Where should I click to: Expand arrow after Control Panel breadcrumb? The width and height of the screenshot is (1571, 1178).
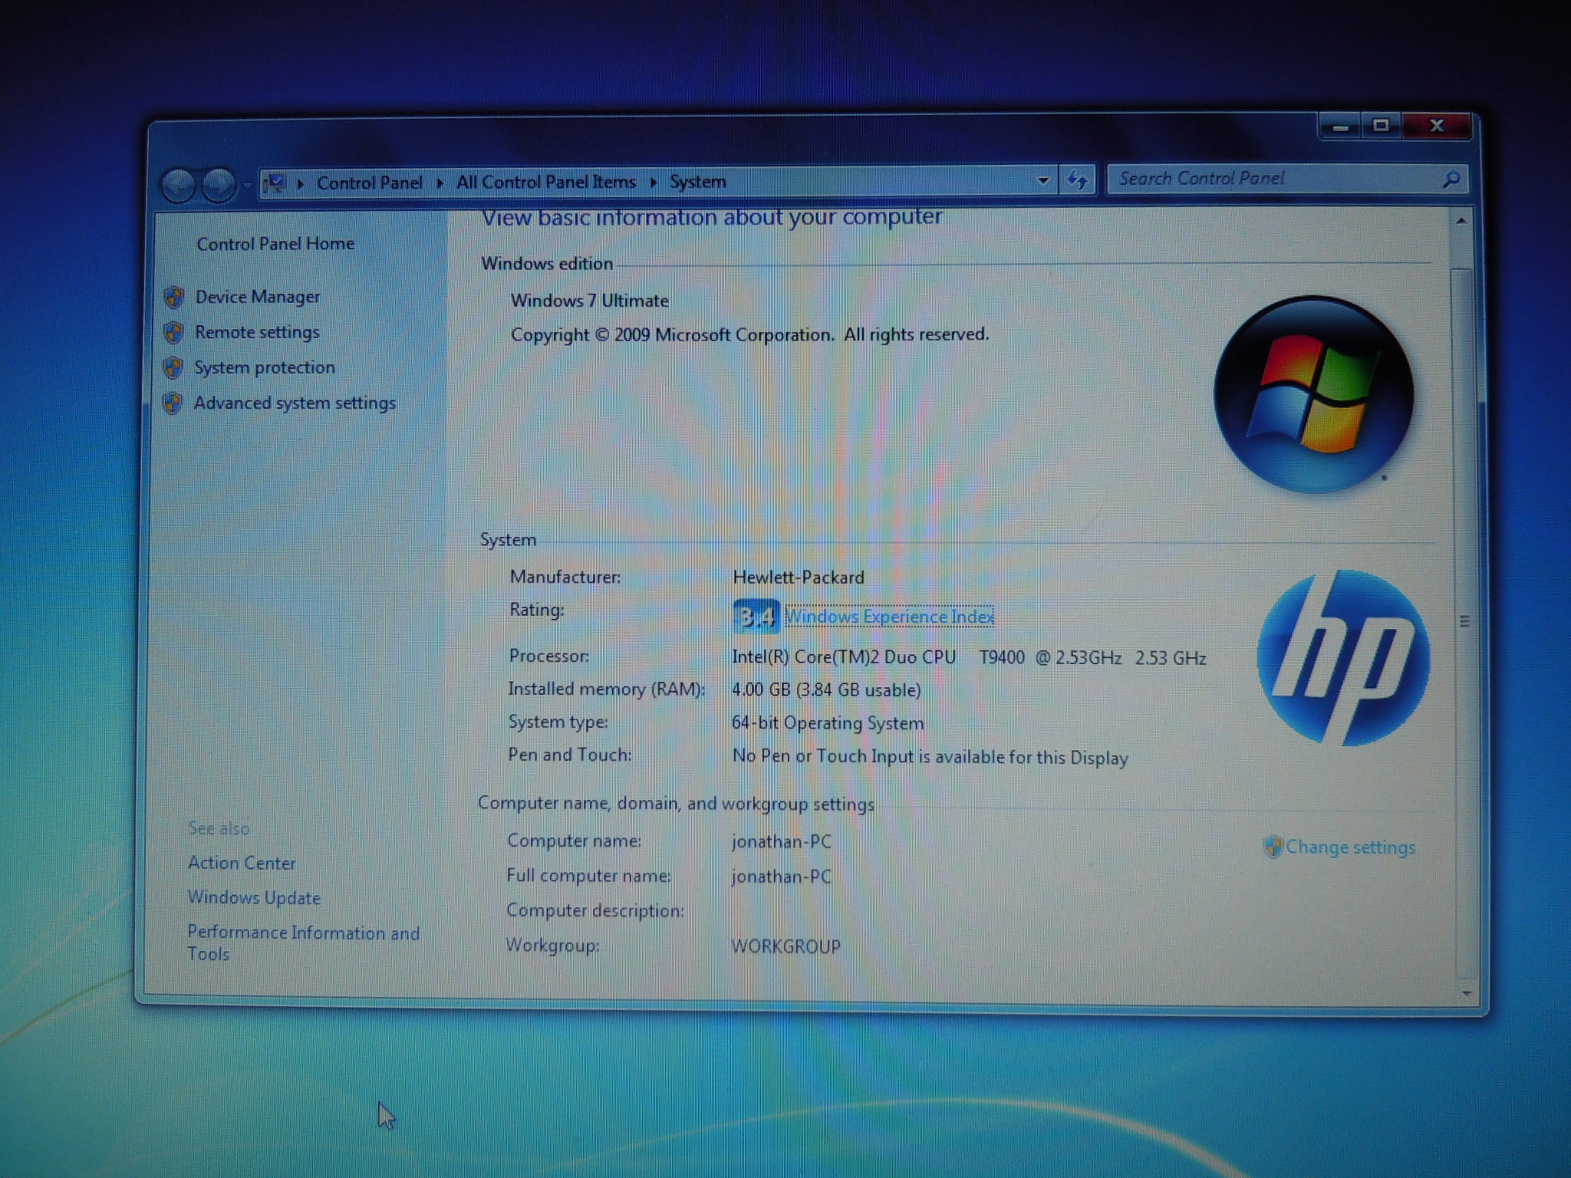[x=440, y=183]
